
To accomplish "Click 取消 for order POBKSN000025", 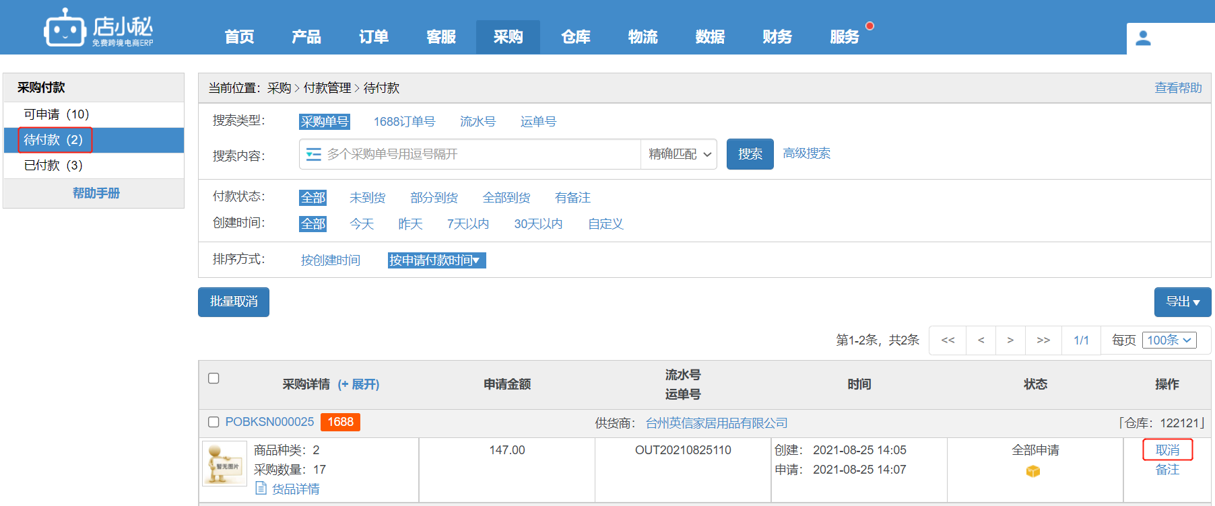I will [1167, 450].
